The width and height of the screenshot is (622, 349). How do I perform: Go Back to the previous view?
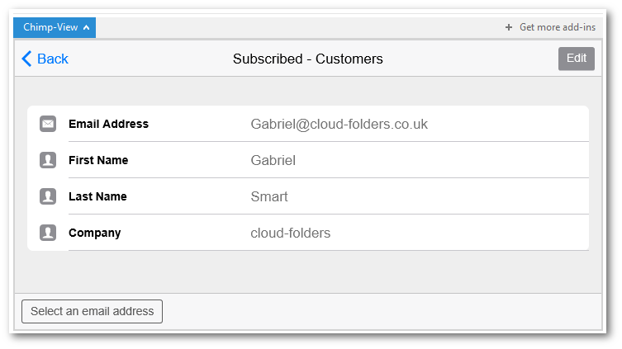(x=45, y=59)
